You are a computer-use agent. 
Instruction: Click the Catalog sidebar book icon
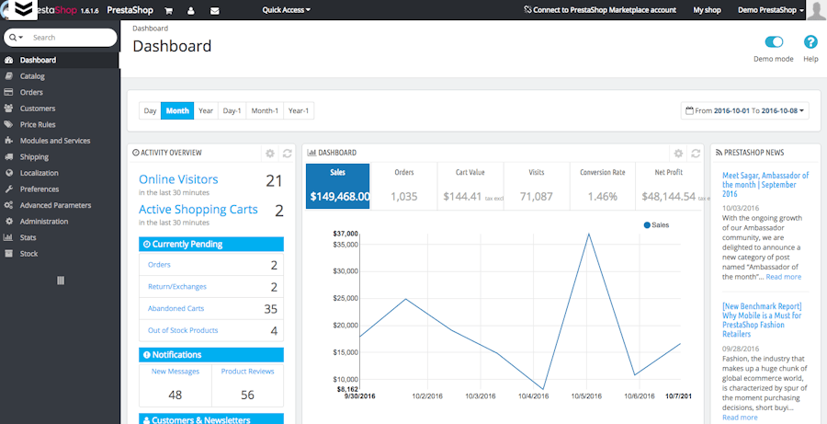[8, 76]
